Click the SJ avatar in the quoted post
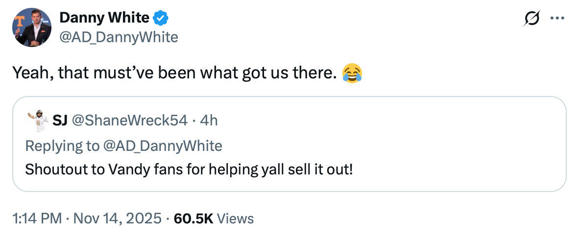580x243 pixels. coord(37,121)
